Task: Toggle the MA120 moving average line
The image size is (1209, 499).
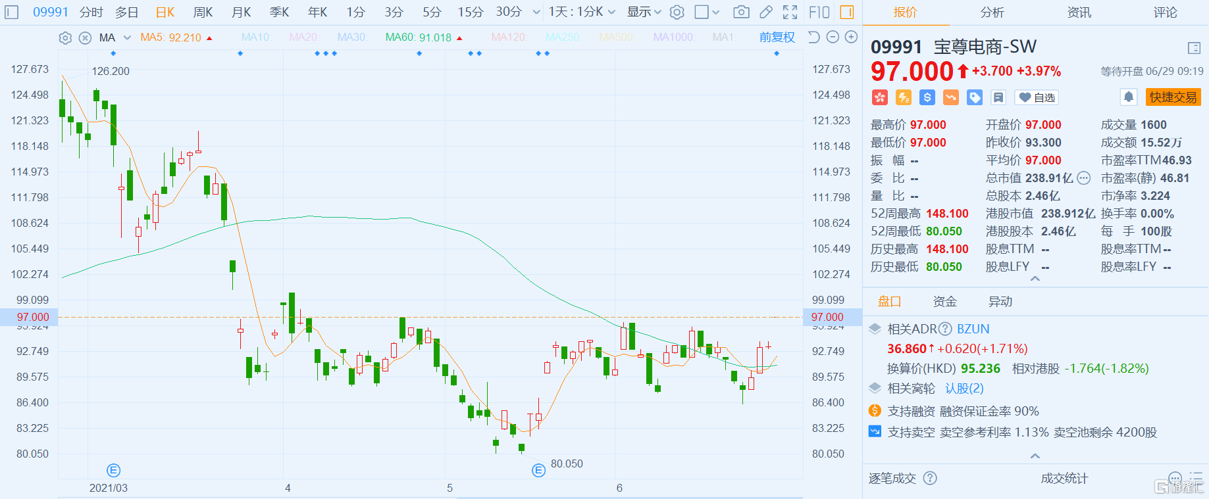Action: pos(509,37)
